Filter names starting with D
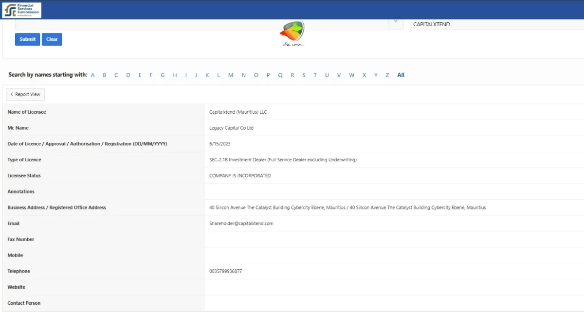This screenshot has height=312, width=584. [128, 75]
